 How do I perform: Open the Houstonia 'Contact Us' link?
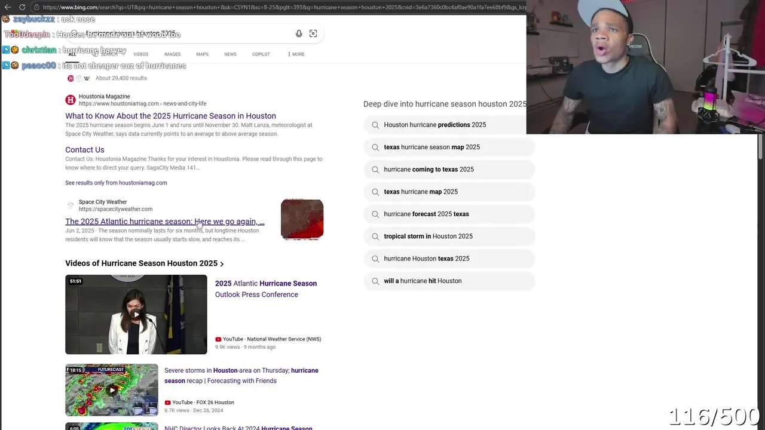(x=85, y=150)
